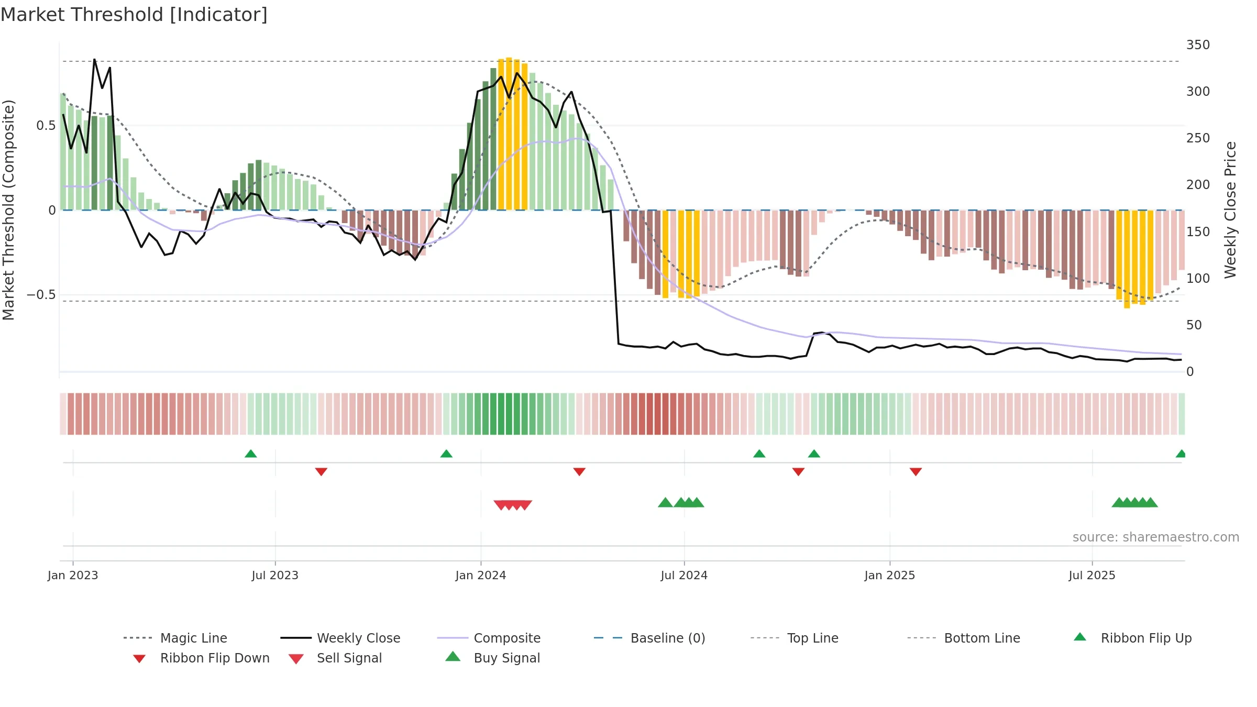Click the darkest red segment of the ribbon strip
This screenshot has height=707, width=1257.
(657, 414)
